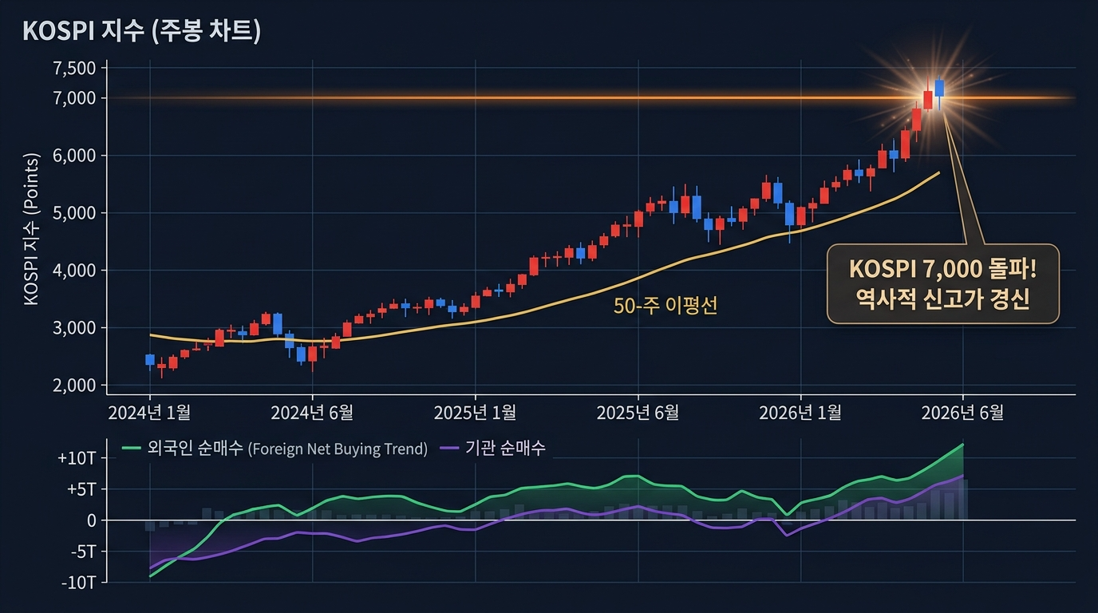Click the '2024년 6월' x-axis label
This screenshot has height=613, width=1098.
click(x=312, y=413)
